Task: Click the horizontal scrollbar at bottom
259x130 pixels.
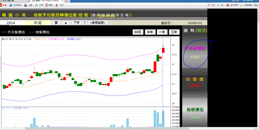Action: [107, 128]
